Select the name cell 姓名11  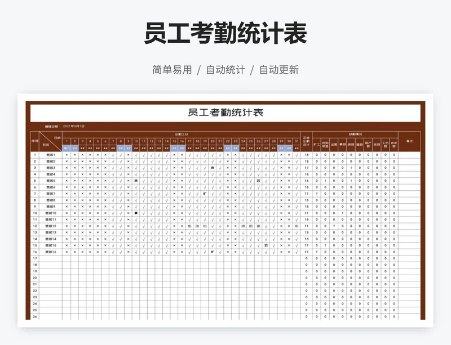(x=51, y=219)
